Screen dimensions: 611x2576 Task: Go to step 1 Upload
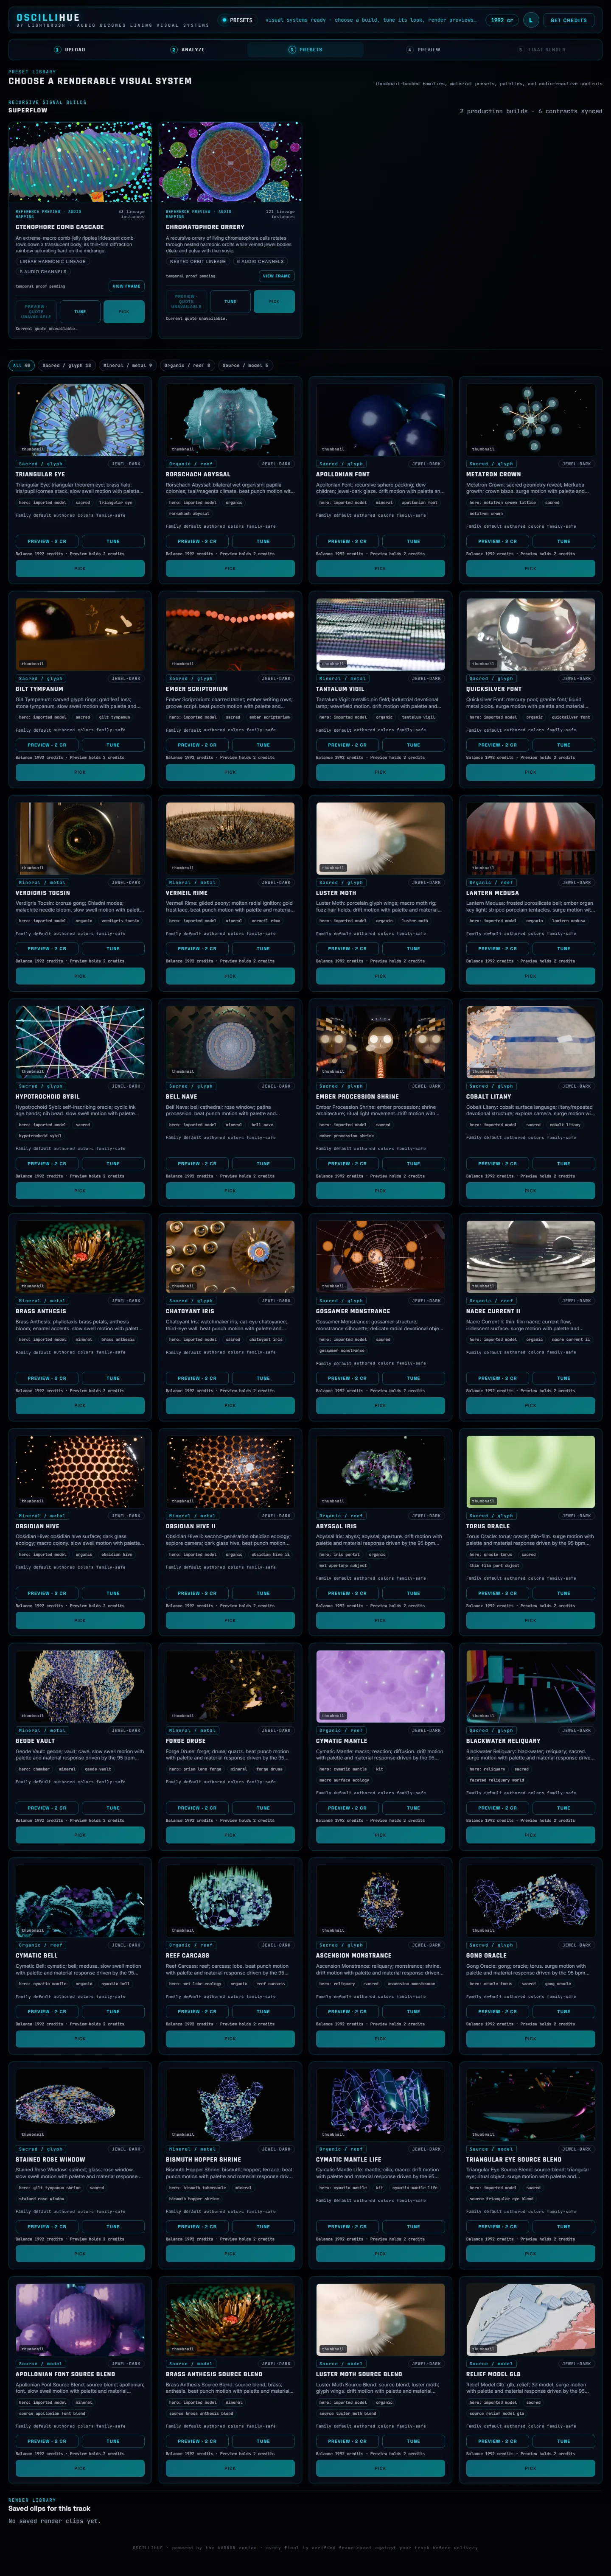click(69, 49)
